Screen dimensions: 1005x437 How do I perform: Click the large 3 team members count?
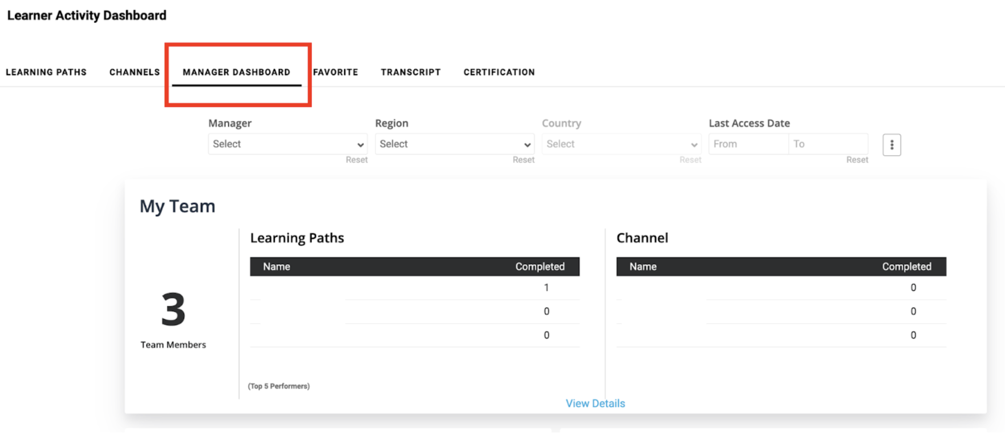[173, 309]
